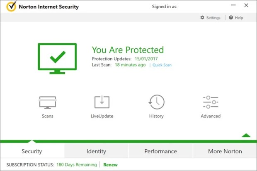Image resolution: width=257 pixels, height=171 pixels.
Task: Click the LiveUpdate download icon
Action: (x=102, y=102)
